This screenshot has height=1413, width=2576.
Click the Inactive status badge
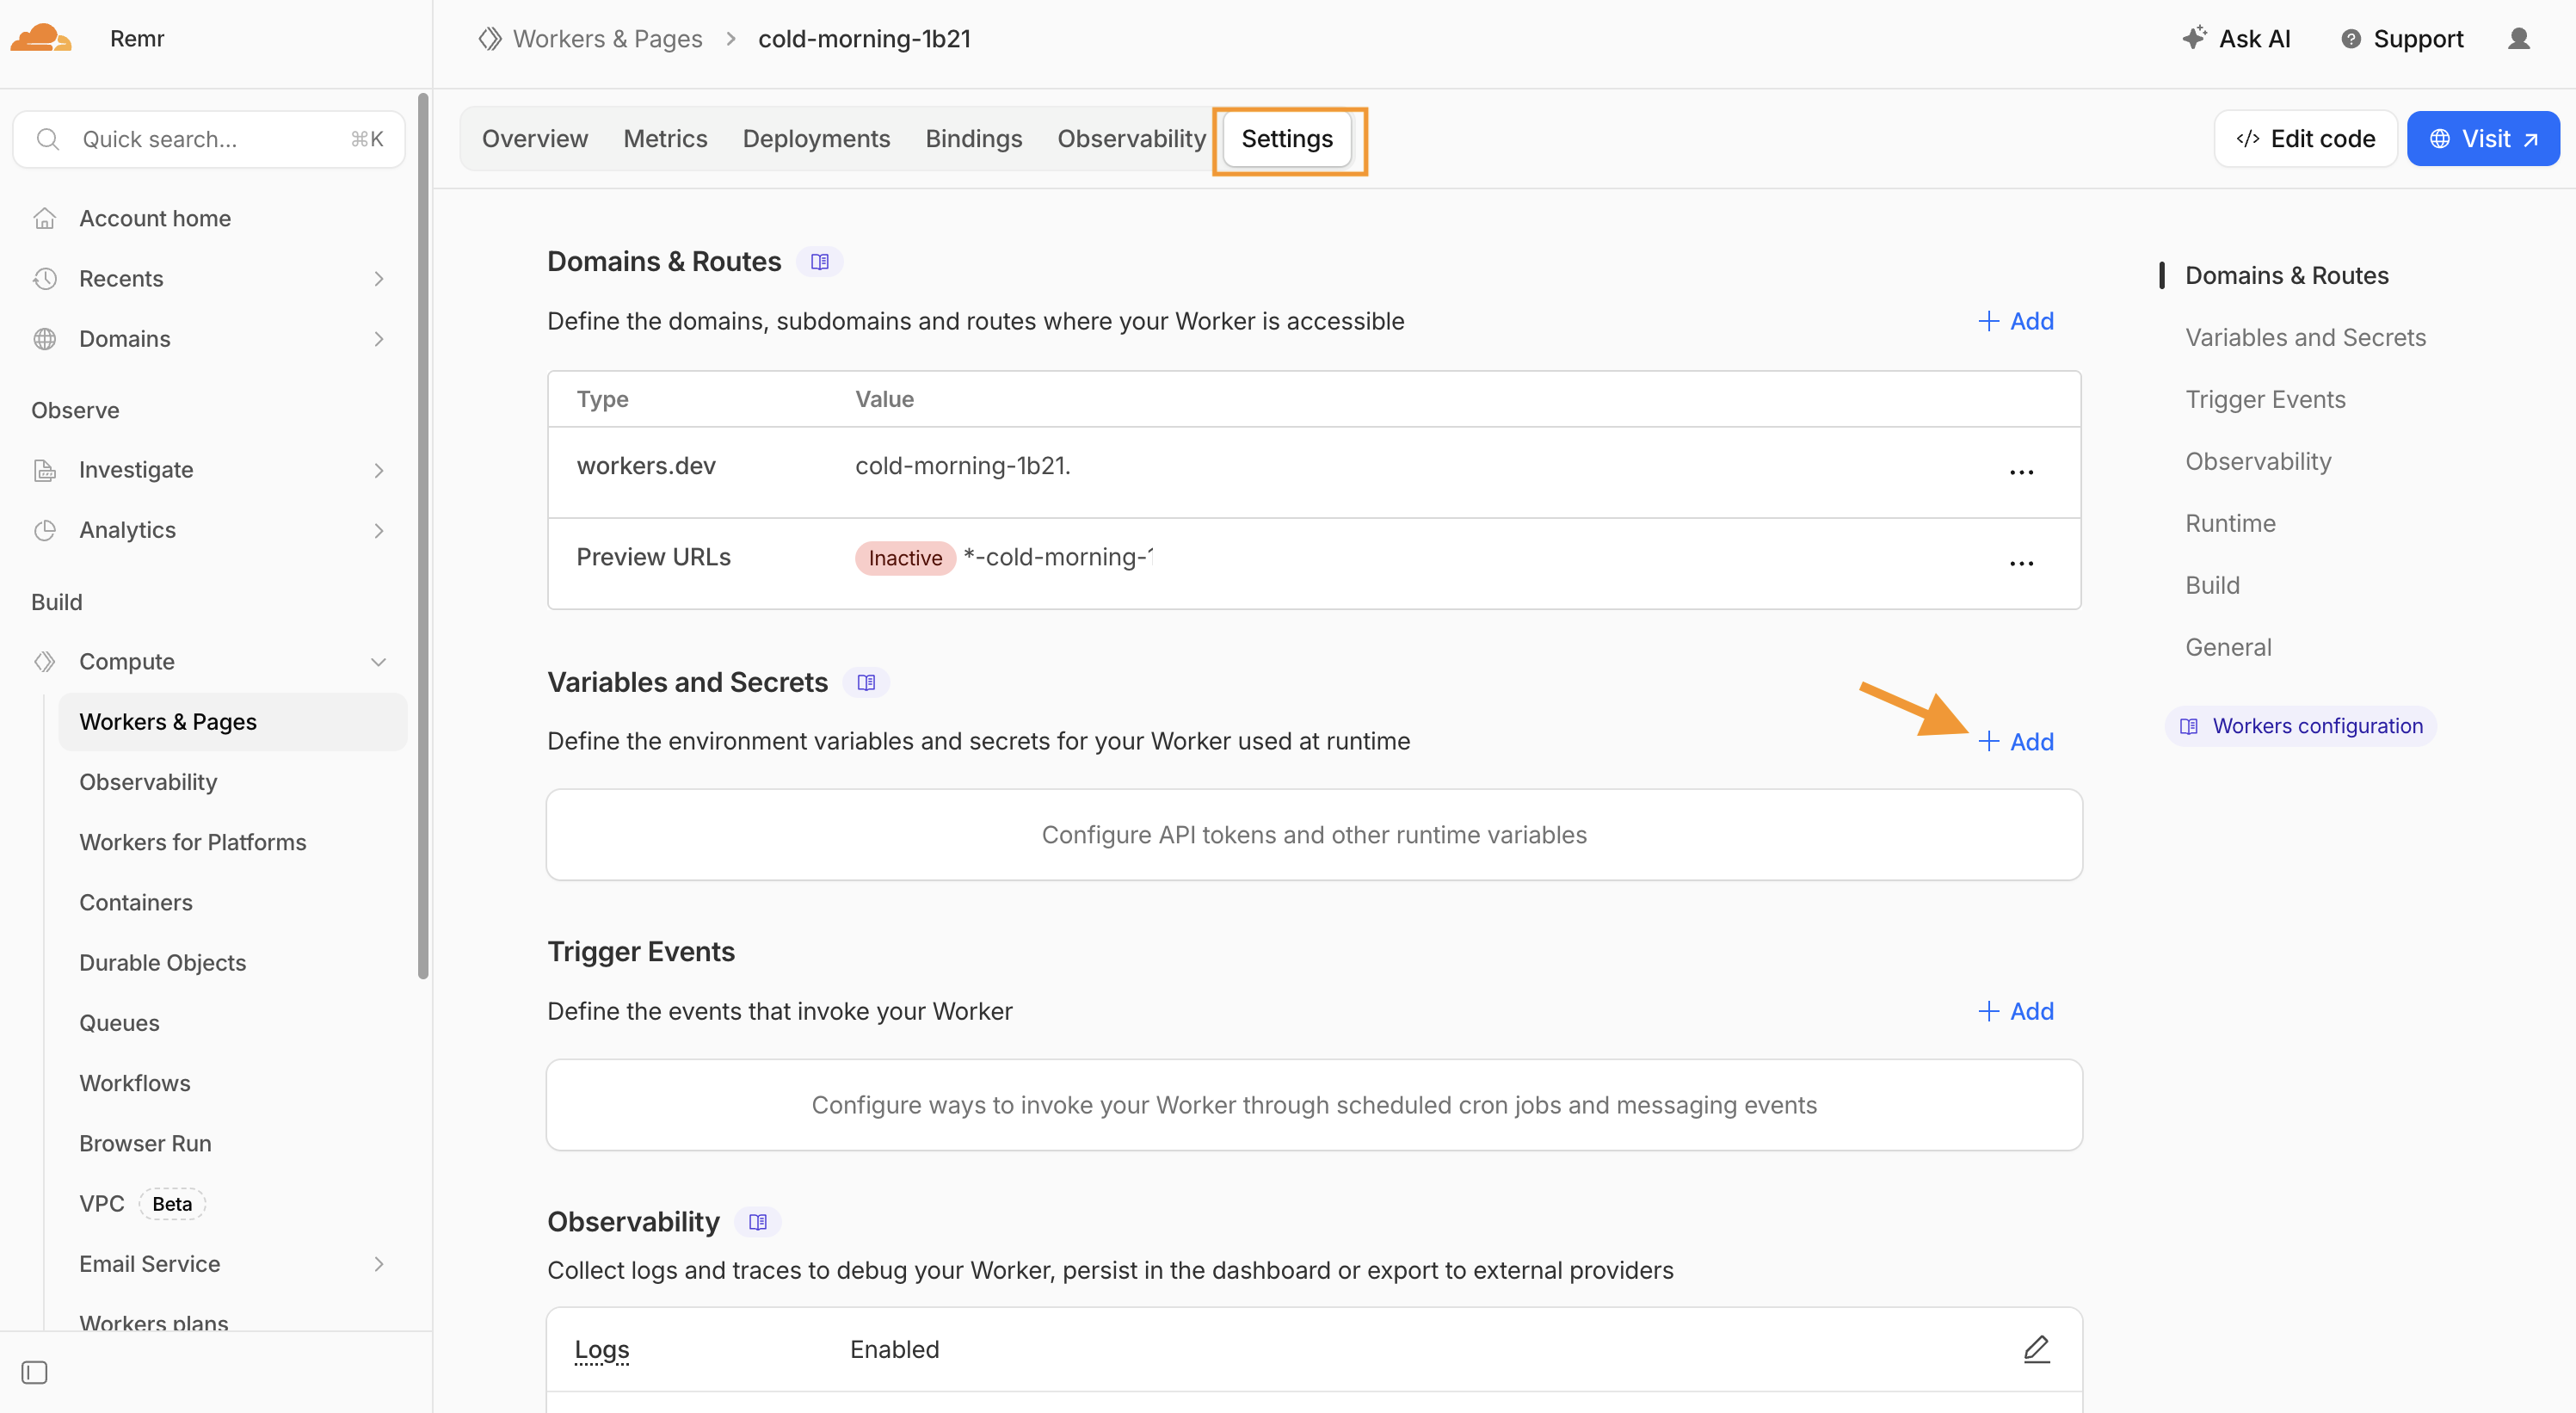[905, 558]
